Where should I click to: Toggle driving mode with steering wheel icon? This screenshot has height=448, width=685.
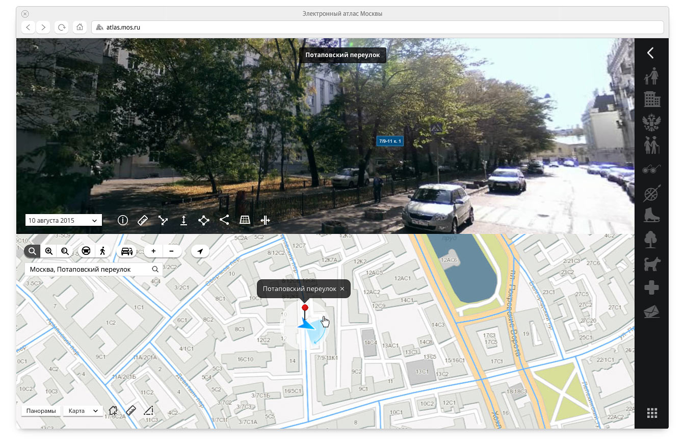point(86,251)
